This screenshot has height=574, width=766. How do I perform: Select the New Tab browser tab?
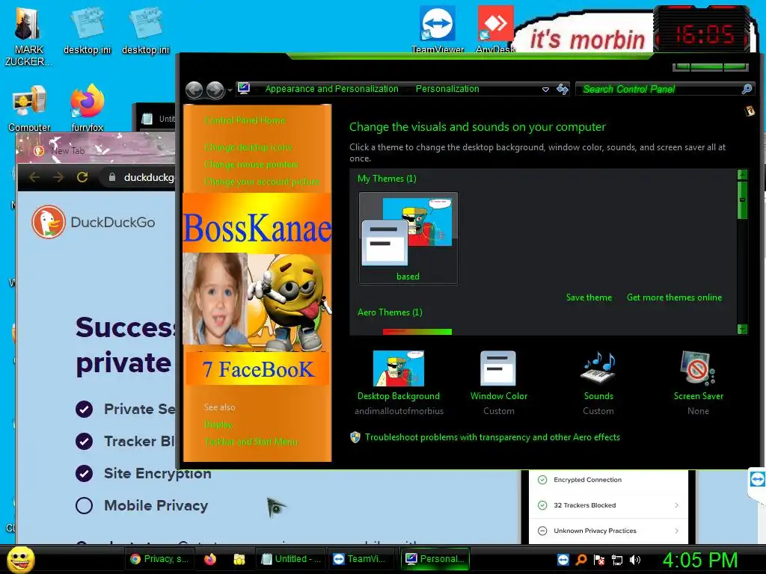click(67, 151)
